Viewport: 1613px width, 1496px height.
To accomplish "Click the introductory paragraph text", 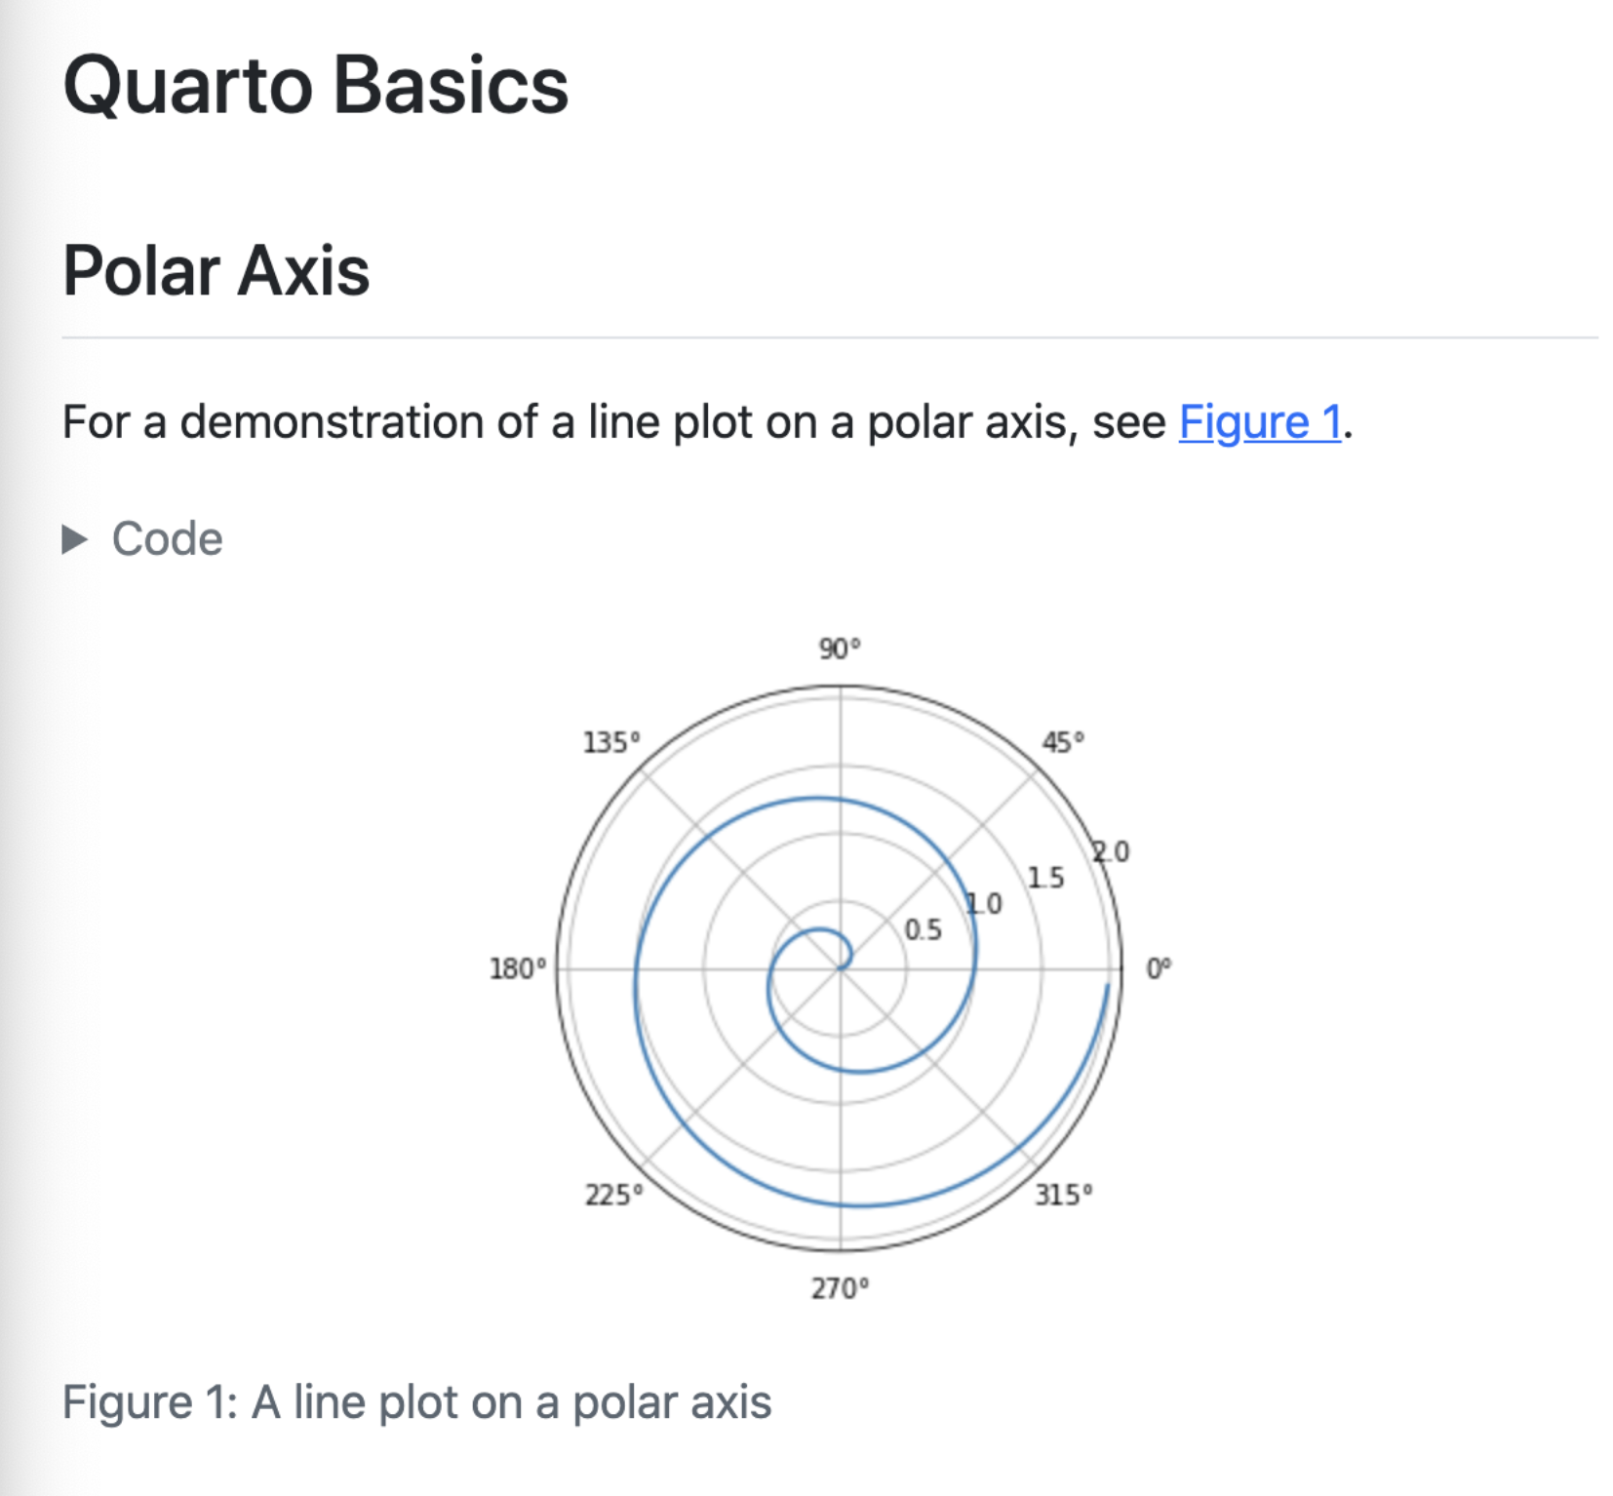I will (x=708, y=422).
